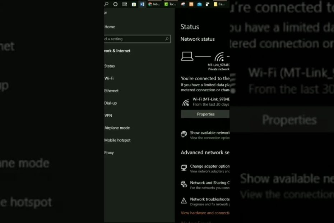Select Ethernet in the sidebar

click(x=111, y=91)
